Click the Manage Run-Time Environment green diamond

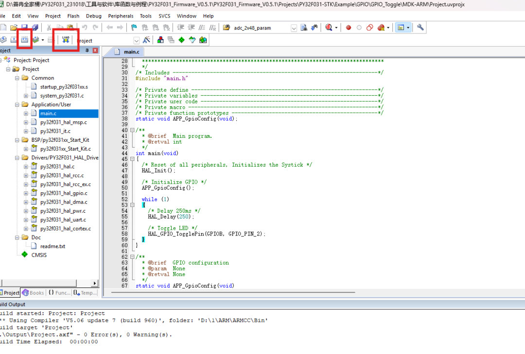pyautogui.click(x=181, y=40)
